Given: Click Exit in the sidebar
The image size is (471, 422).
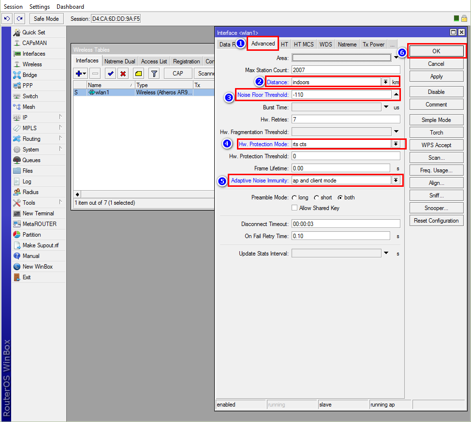Looking at the screenshot, I should pos(27,277).
